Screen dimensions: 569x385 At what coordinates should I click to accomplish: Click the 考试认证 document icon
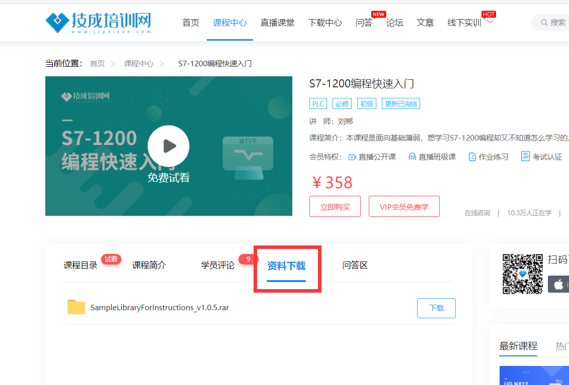[x=525, y=157]
